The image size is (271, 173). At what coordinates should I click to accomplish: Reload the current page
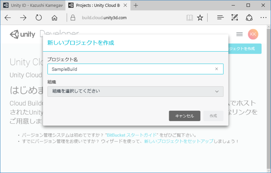pyautogui.click(x=39, y=18)
